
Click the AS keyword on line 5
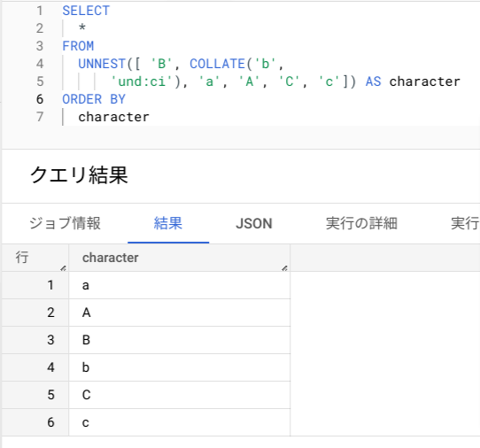[x=374, y=81]
